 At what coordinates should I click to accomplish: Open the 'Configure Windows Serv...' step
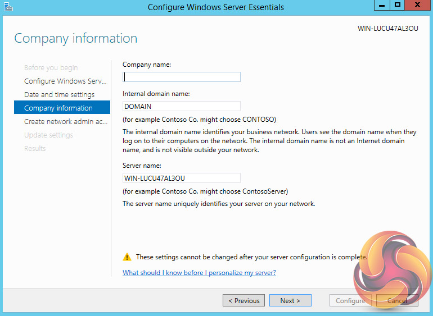click(x=65, y=81)
